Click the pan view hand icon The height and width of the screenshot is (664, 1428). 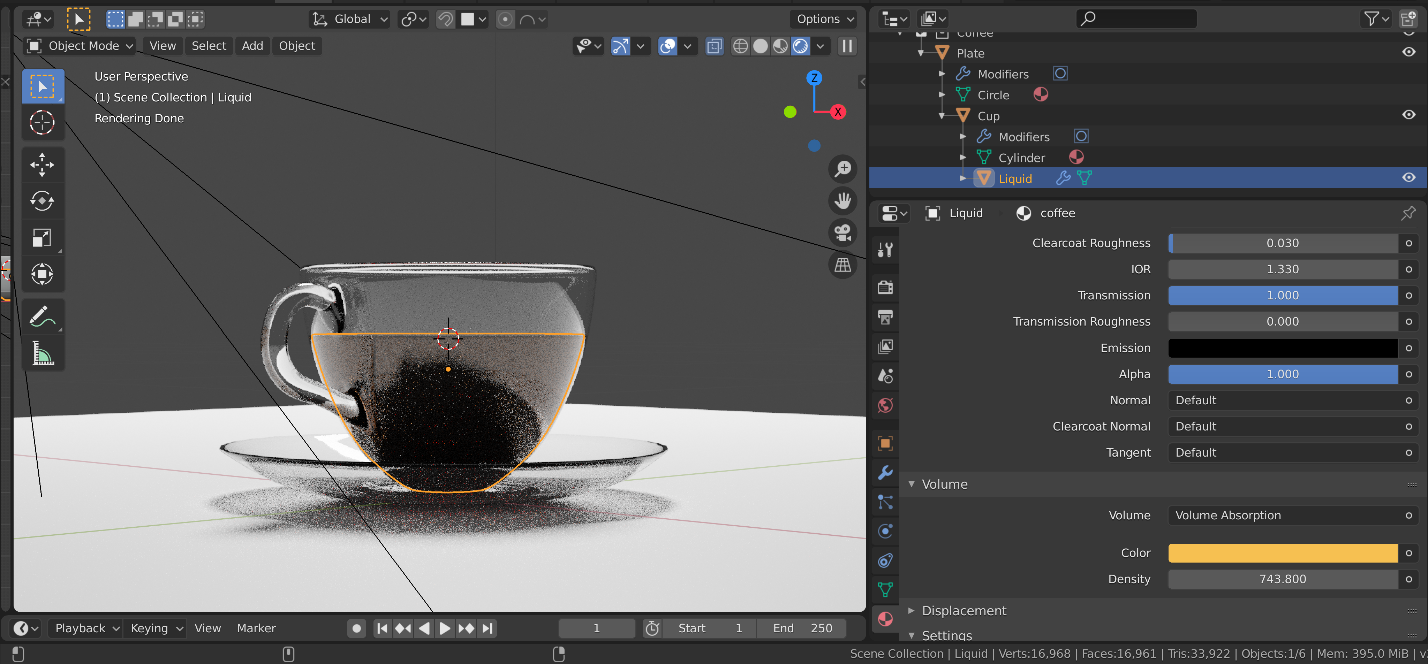843,201
